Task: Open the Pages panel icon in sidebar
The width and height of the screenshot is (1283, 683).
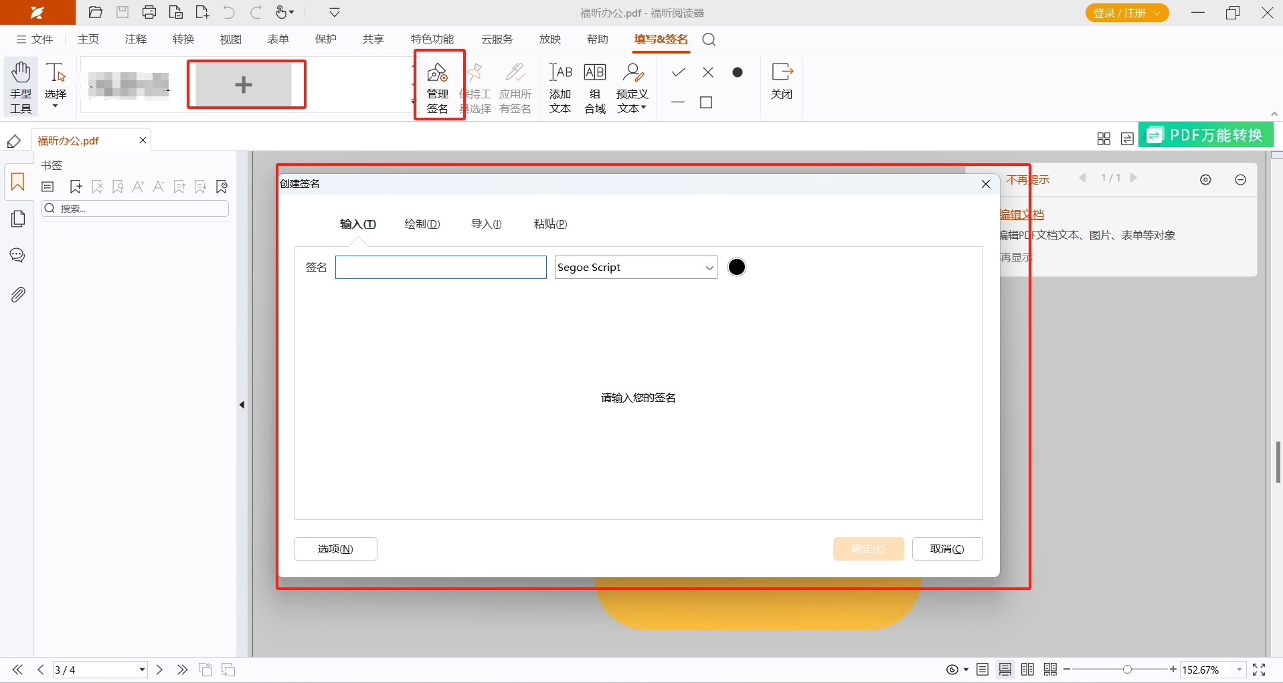Action: click(18, 219)
